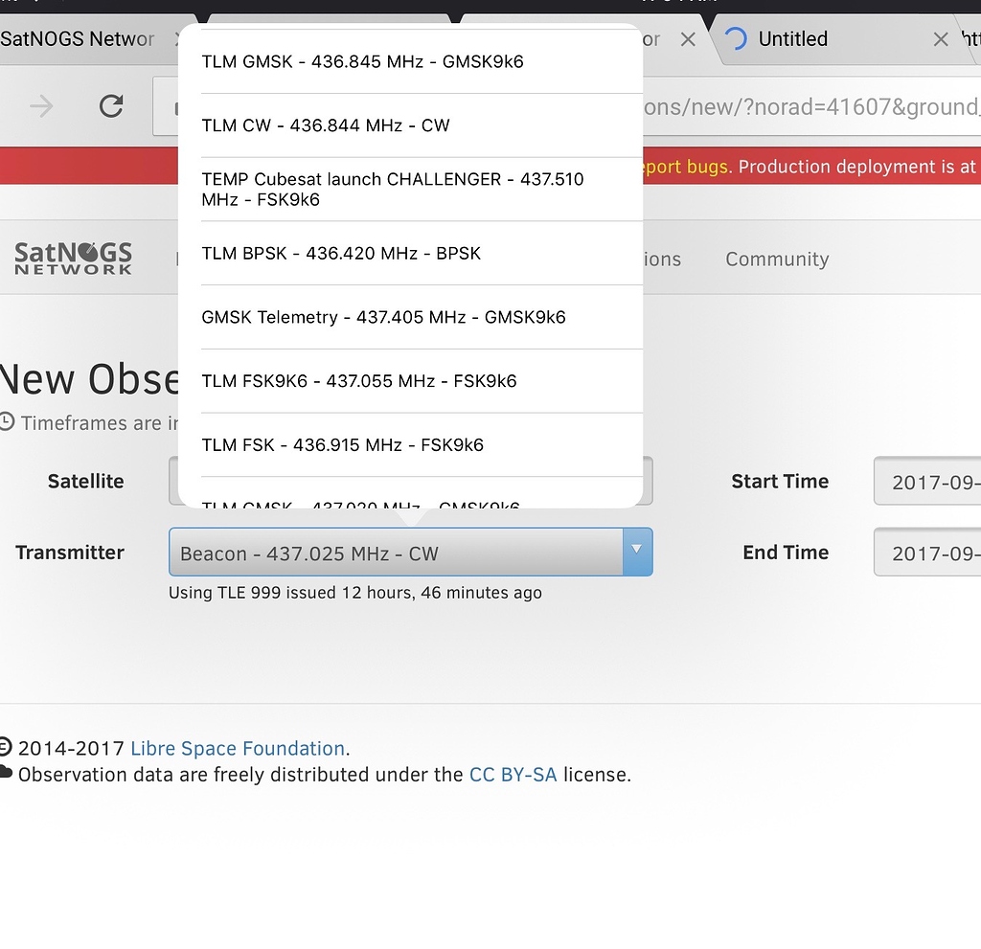981x949 pixels.
Task: Open the Libre Space Foundation link
Action: tap(237, 748)
